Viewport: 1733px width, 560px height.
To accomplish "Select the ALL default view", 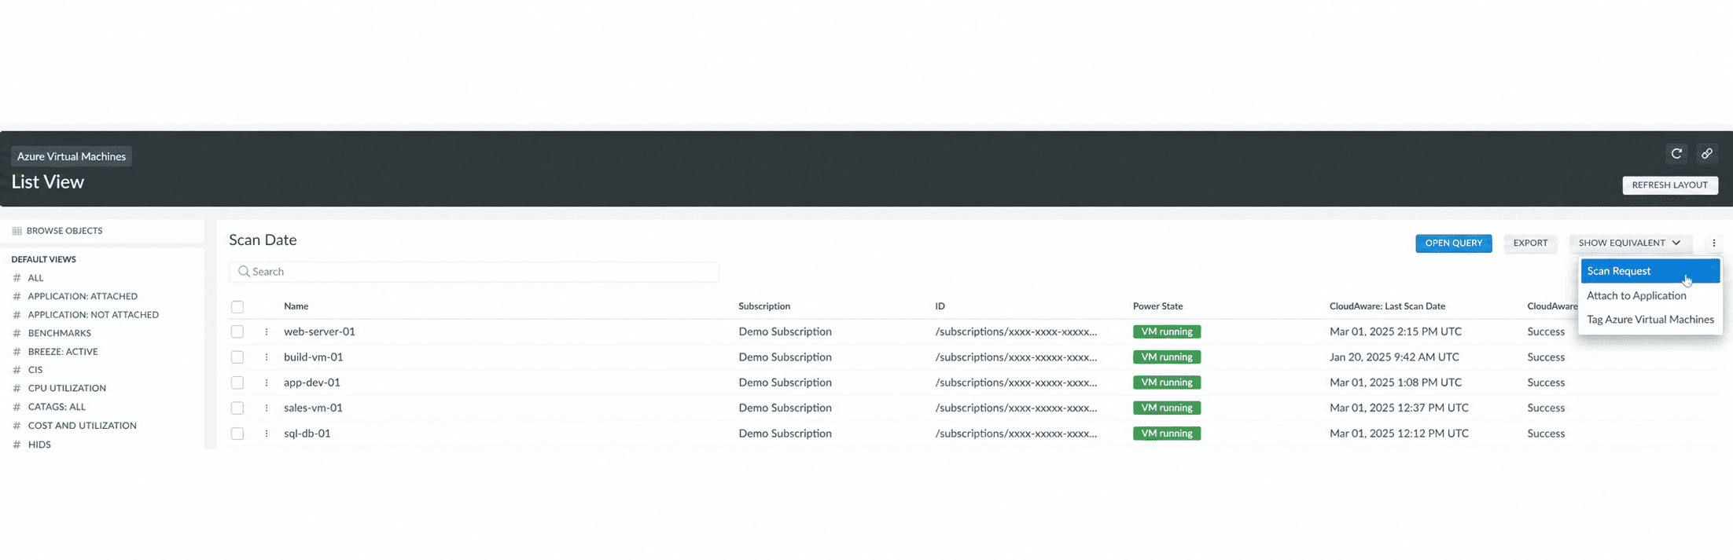I will coord(35,278).
